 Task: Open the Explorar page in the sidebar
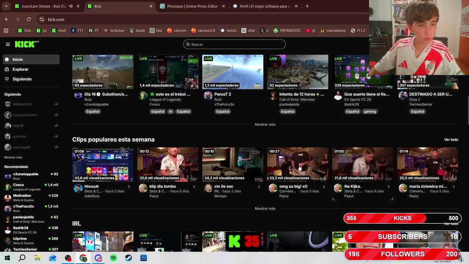(21, 69)
